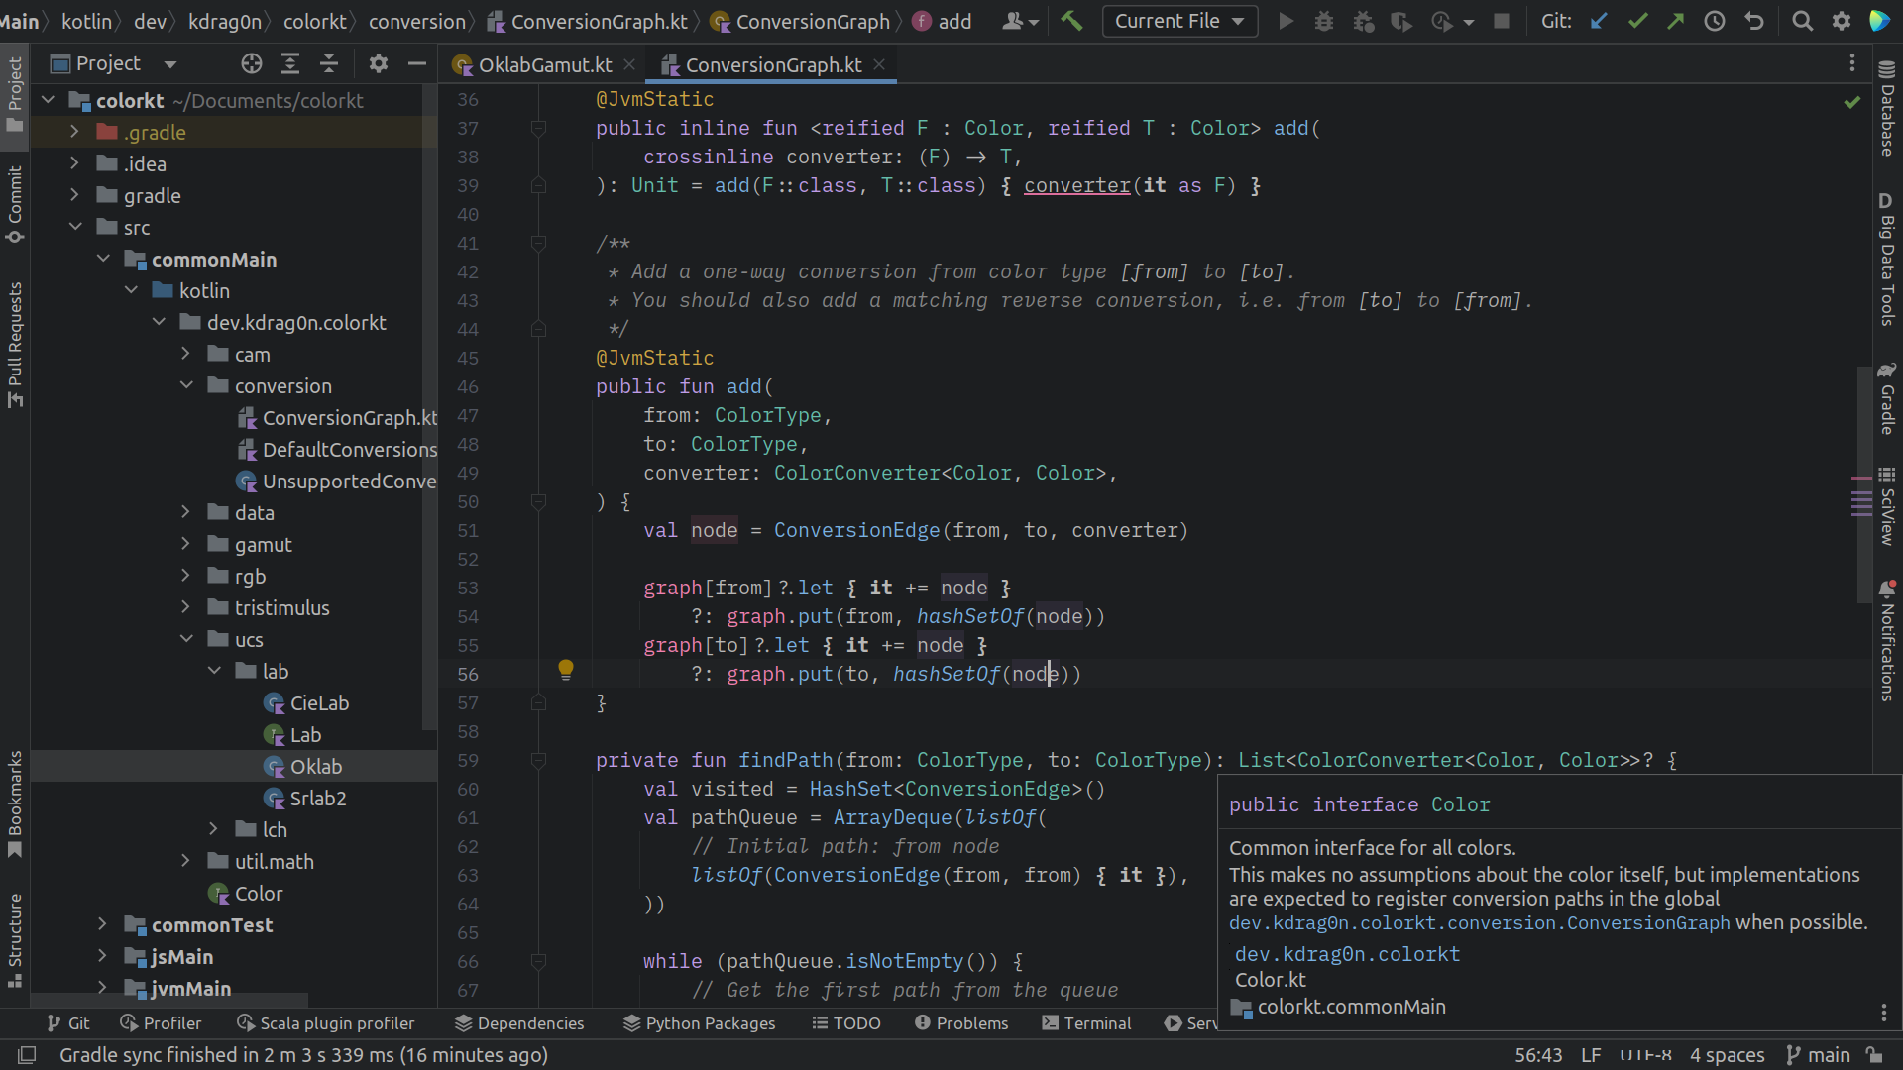Toggle fold marker at line 37
Screen dimensions: 1903x1070
(538, 128)
